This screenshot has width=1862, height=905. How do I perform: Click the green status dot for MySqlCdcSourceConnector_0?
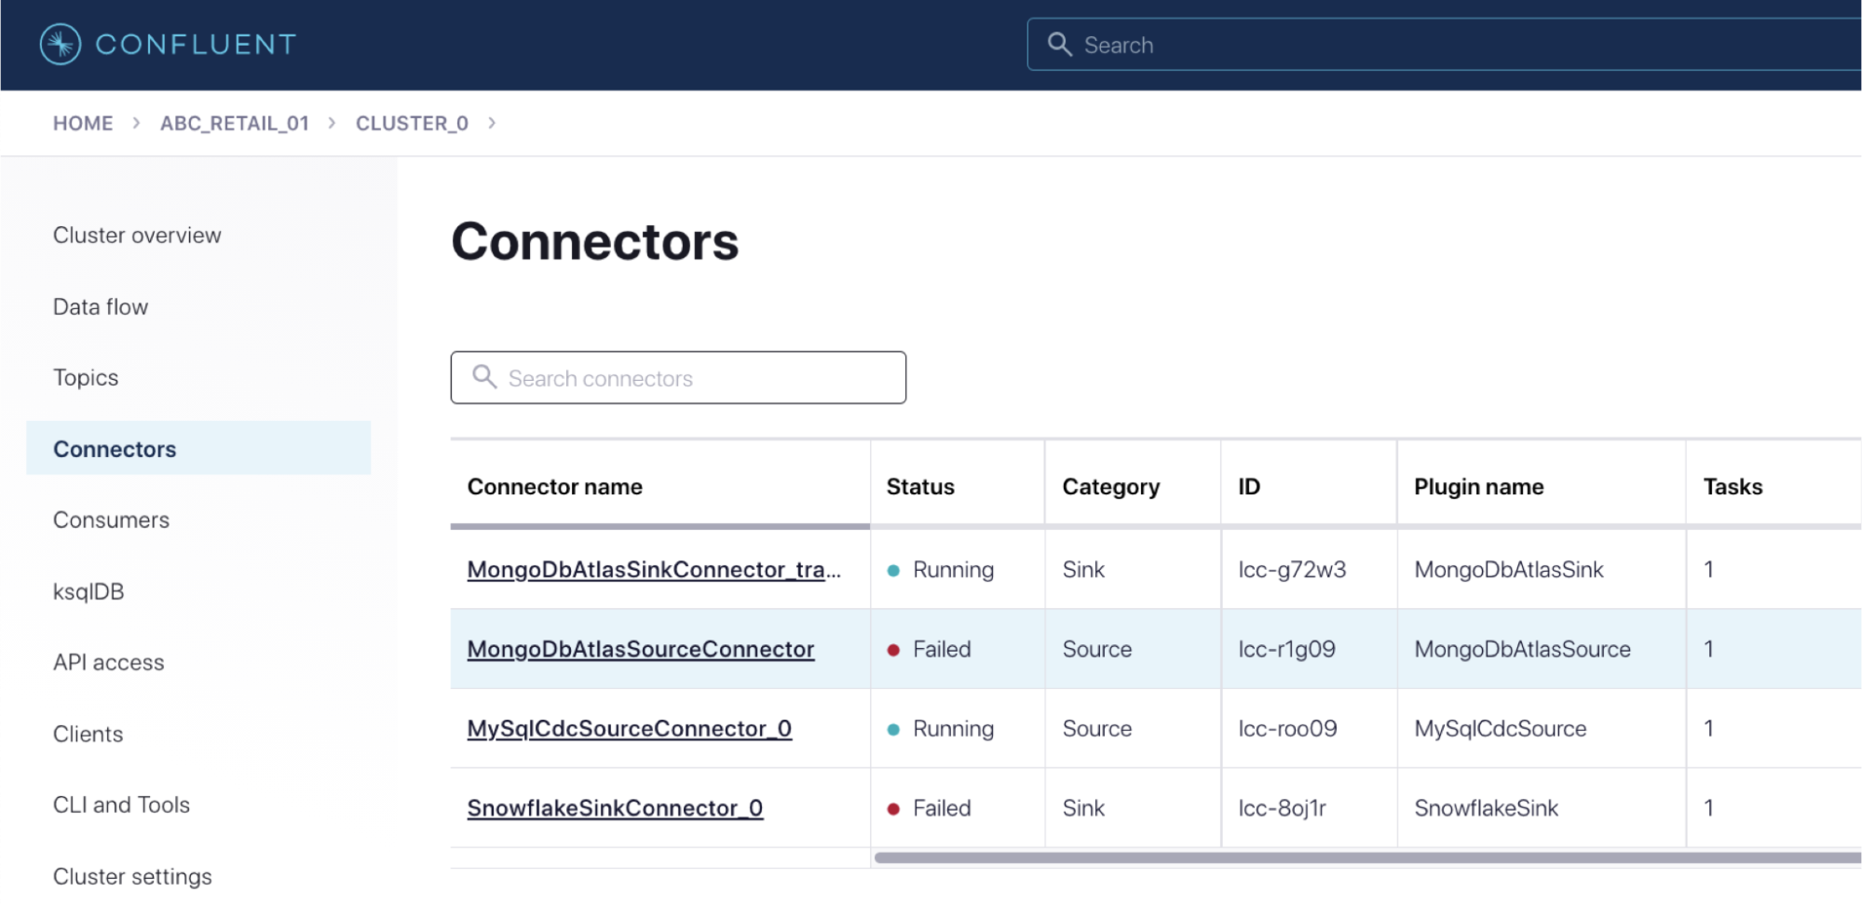point(893,730)
